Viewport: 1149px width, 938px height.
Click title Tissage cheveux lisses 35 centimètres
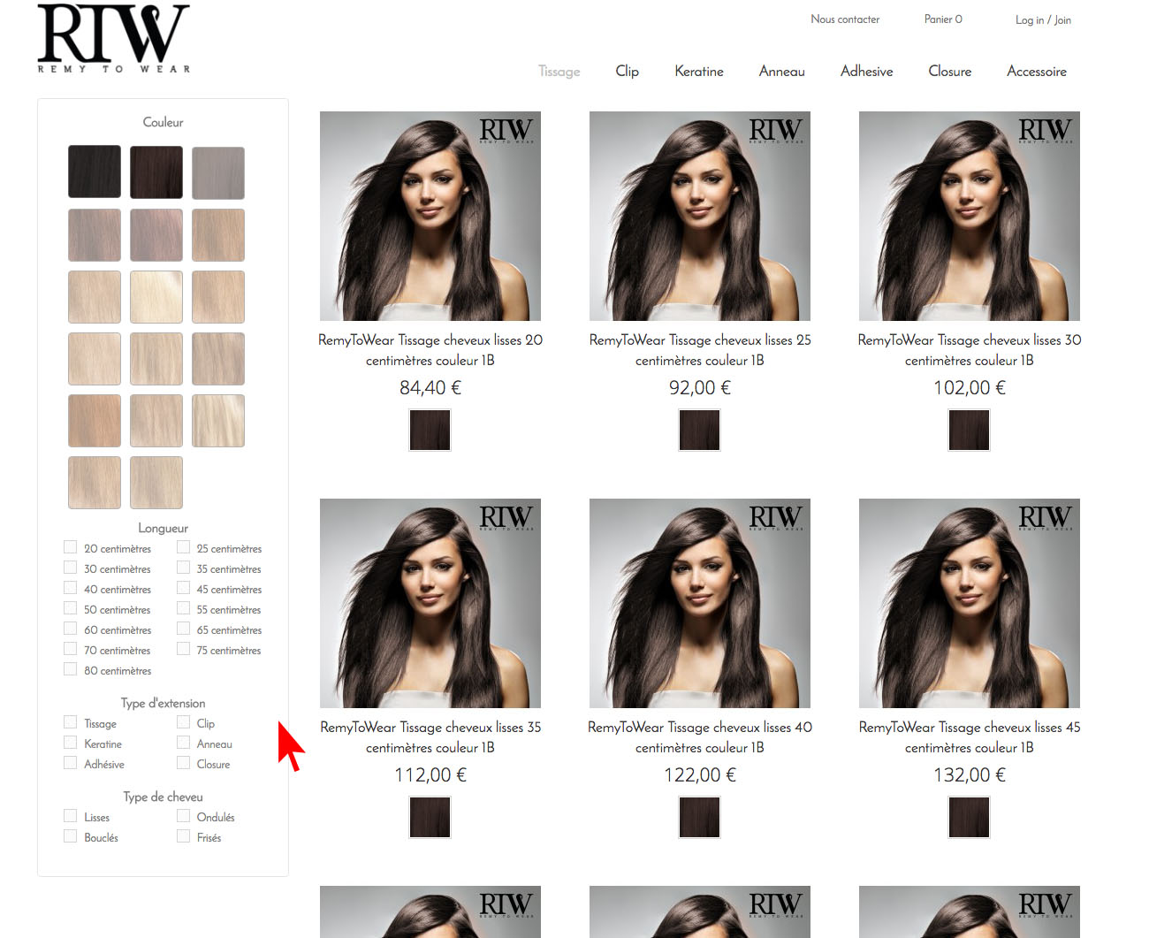coord(430,737)
